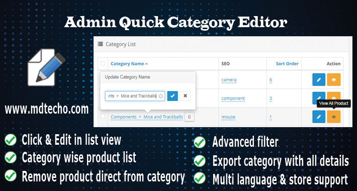Click the mouse SEO keyword link
The image size is (357, 191).
(x=228, y=117)
